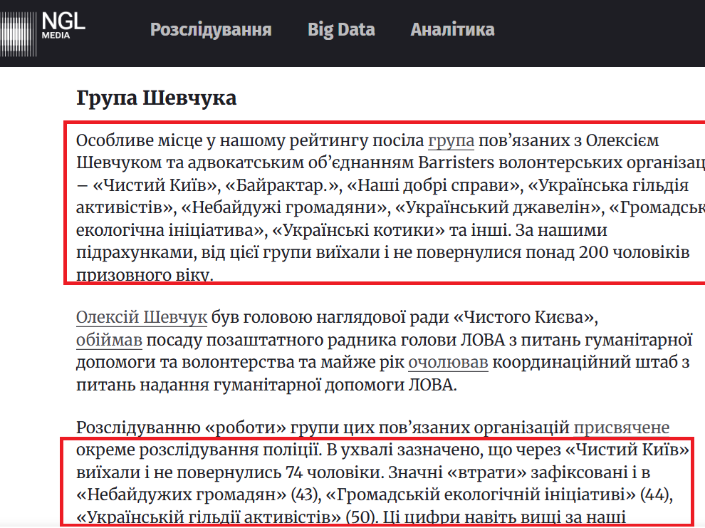Click '«Український джавелін»' in the first paragraph
Screen dimensions: 705x528
(x=501, y=208)
